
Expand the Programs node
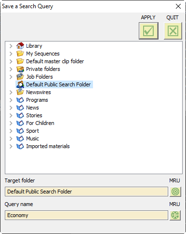coord(11,100)
